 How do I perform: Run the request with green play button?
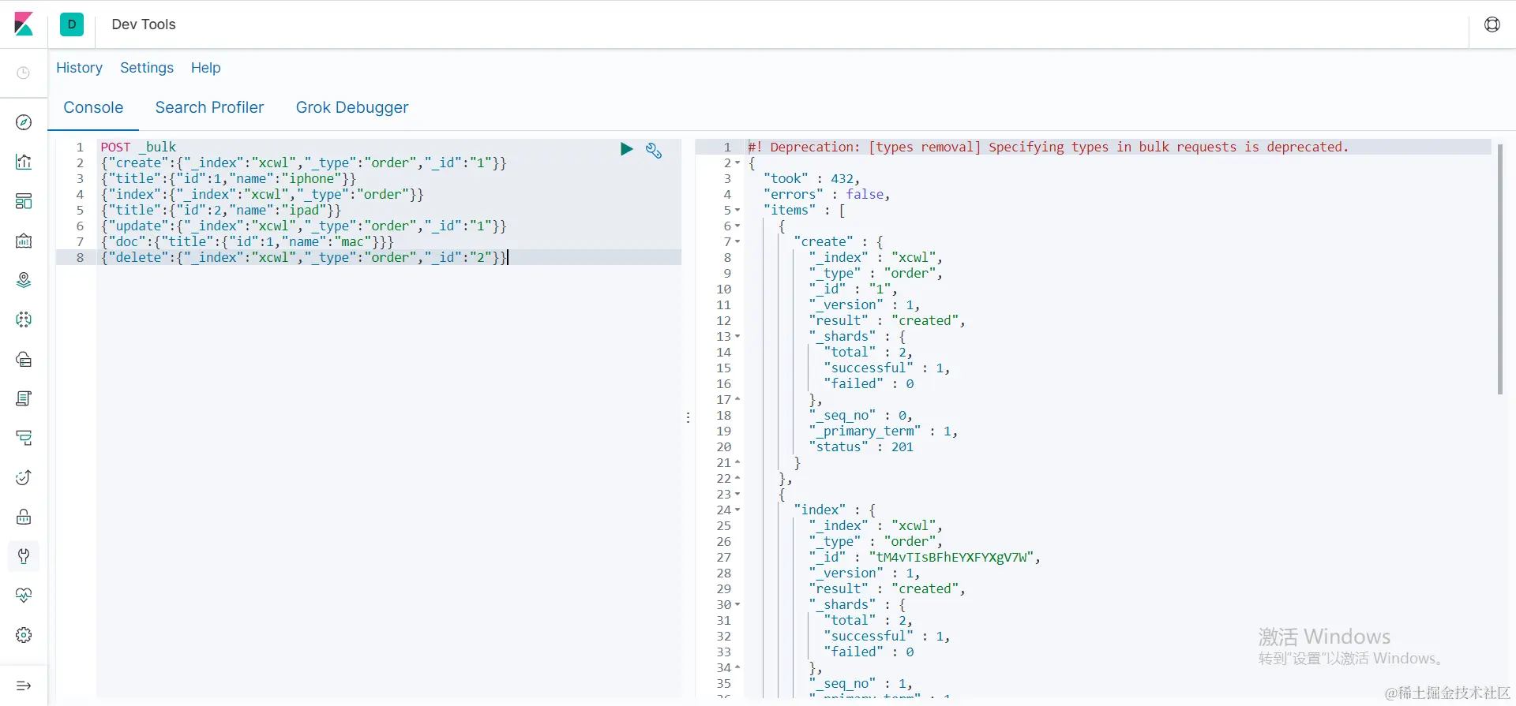pyautogui.click(x=627, y=149)
